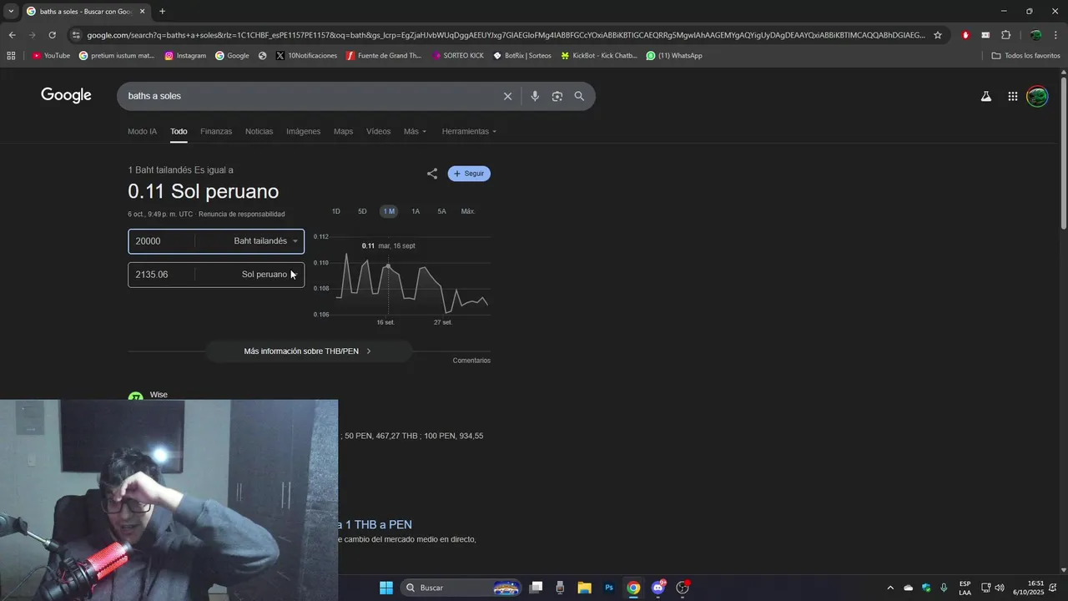Expand Más información sobre THB/PEN
Image resolution: width=1068 pixels, height=601 pixels.
308,351
